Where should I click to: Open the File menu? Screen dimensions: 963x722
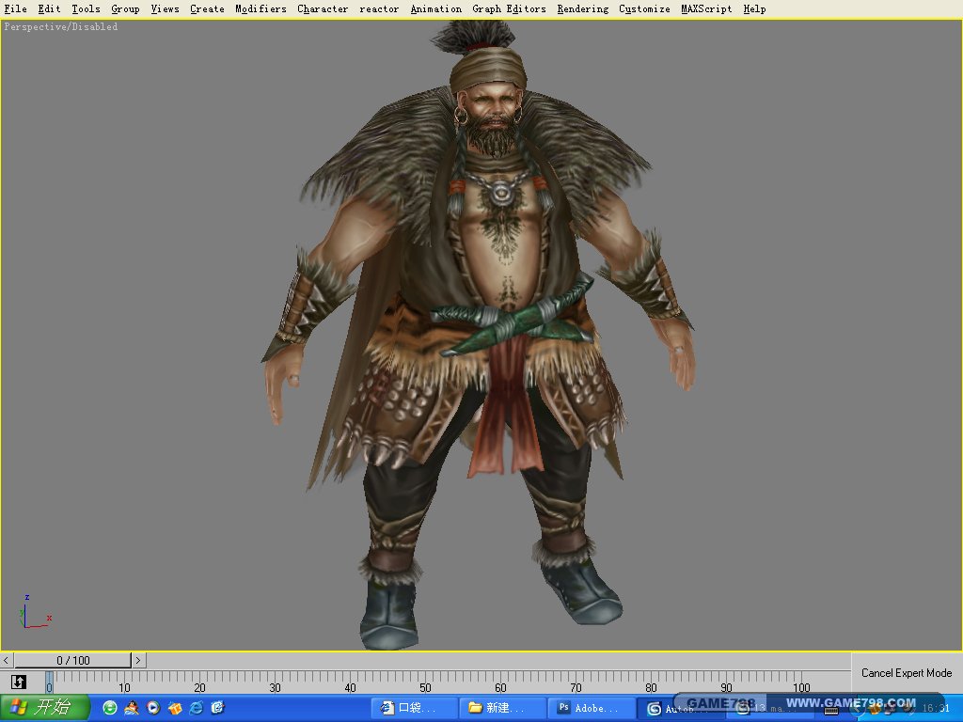(x=15, y=8)
